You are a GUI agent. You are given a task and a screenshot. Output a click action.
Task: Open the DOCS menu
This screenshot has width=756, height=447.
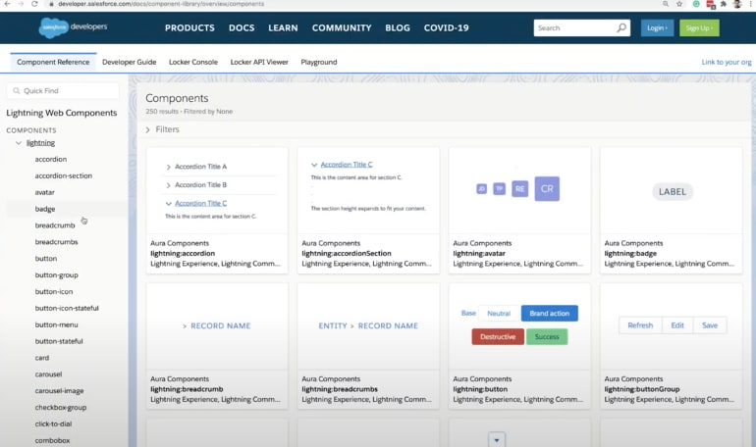242,27
